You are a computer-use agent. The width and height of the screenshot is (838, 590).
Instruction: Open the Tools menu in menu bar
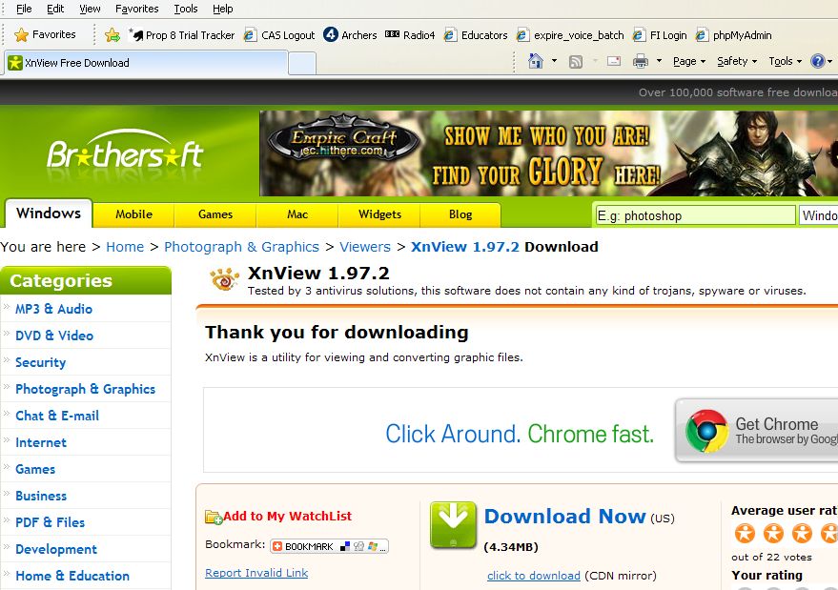pyautogui.click(x=186, y=10)
